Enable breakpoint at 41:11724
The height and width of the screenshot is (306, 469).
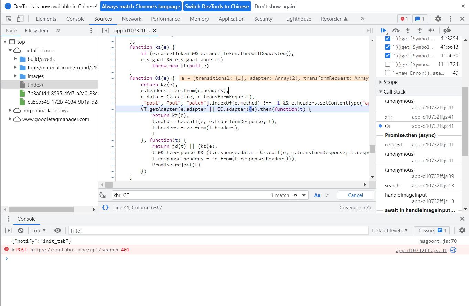pos(387,64)
